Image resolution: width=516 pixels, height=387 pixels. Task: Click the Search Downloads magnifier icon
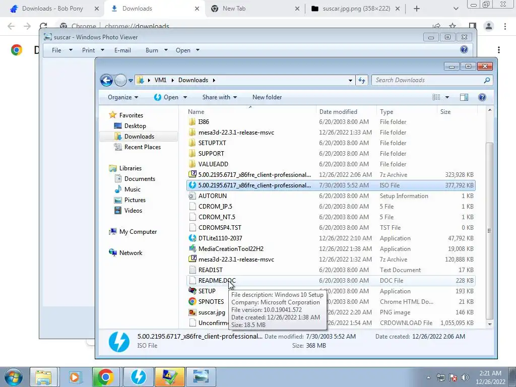pyautogui.click(x=487, y=80)
